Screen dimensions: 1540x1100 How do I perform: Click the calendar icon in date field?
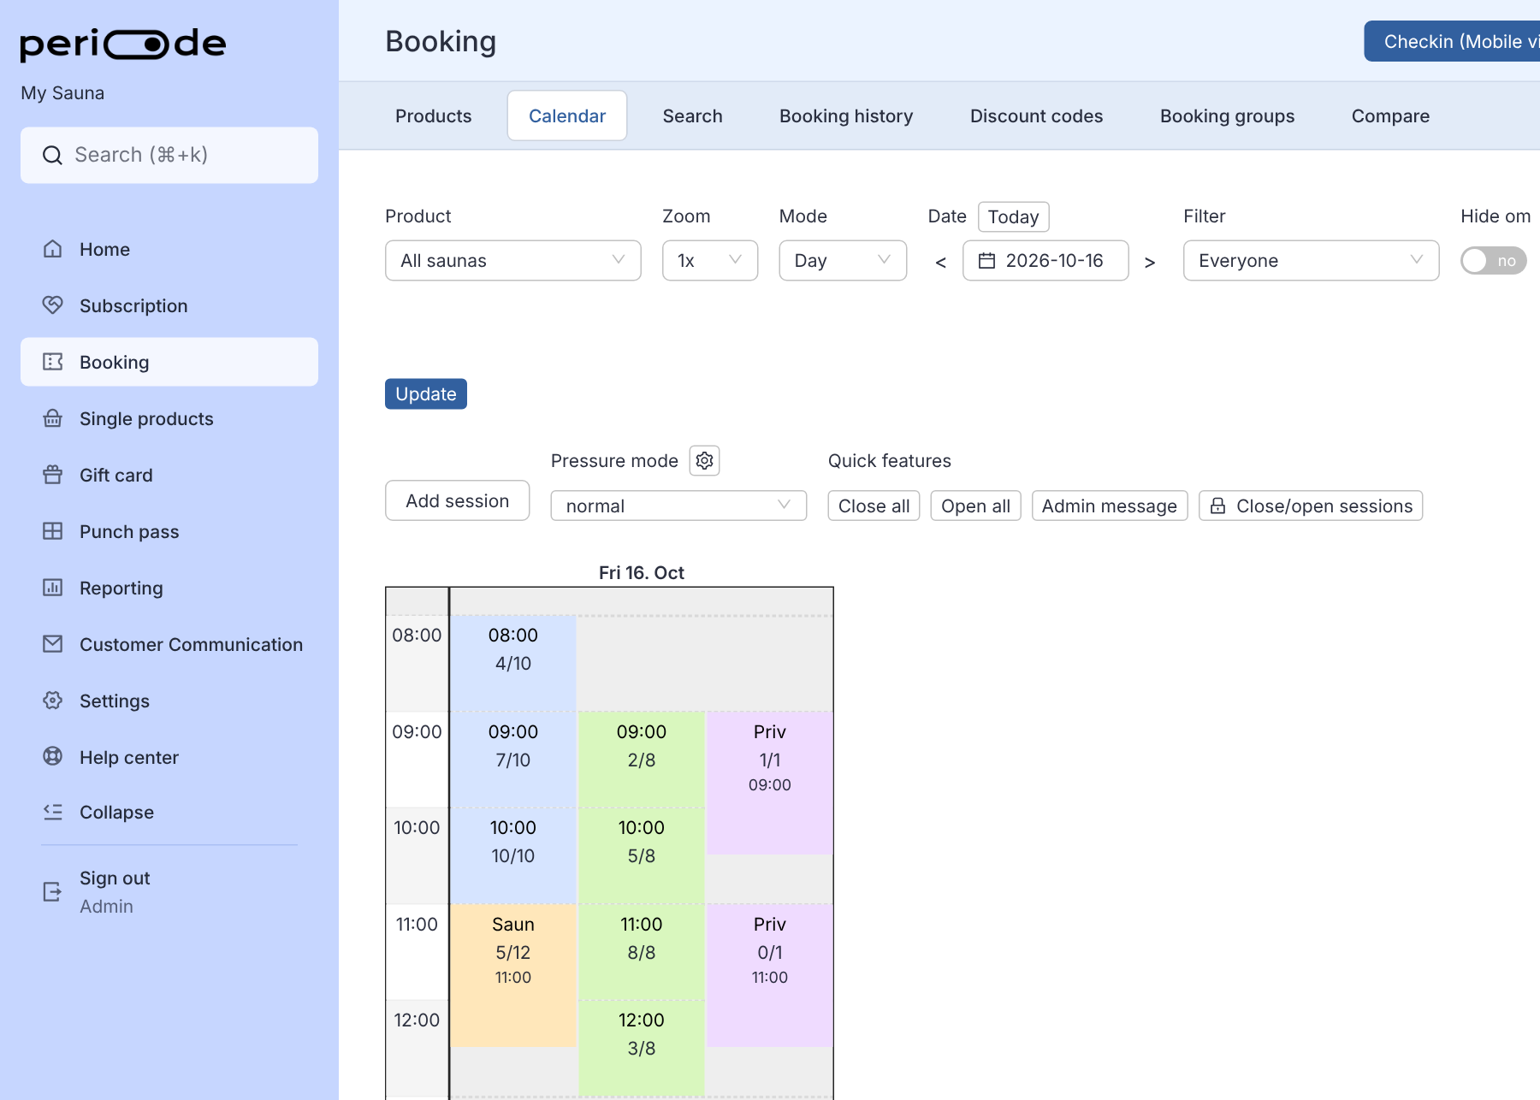click(x=986, y=261)
